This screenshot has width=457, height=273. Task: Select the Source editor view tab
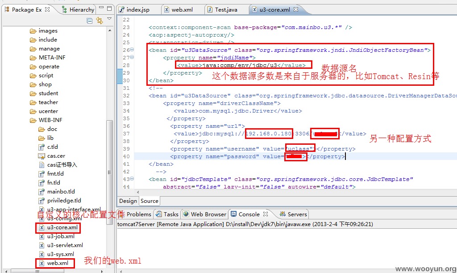(x=149, y=201)
